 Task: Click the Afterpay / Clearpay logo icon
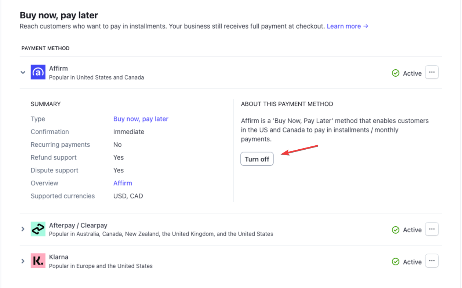point(38,229)
